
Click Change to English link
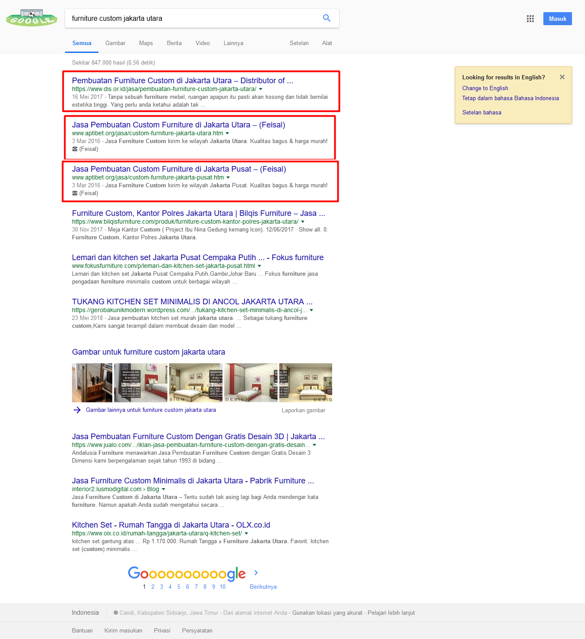coord(485,88)
